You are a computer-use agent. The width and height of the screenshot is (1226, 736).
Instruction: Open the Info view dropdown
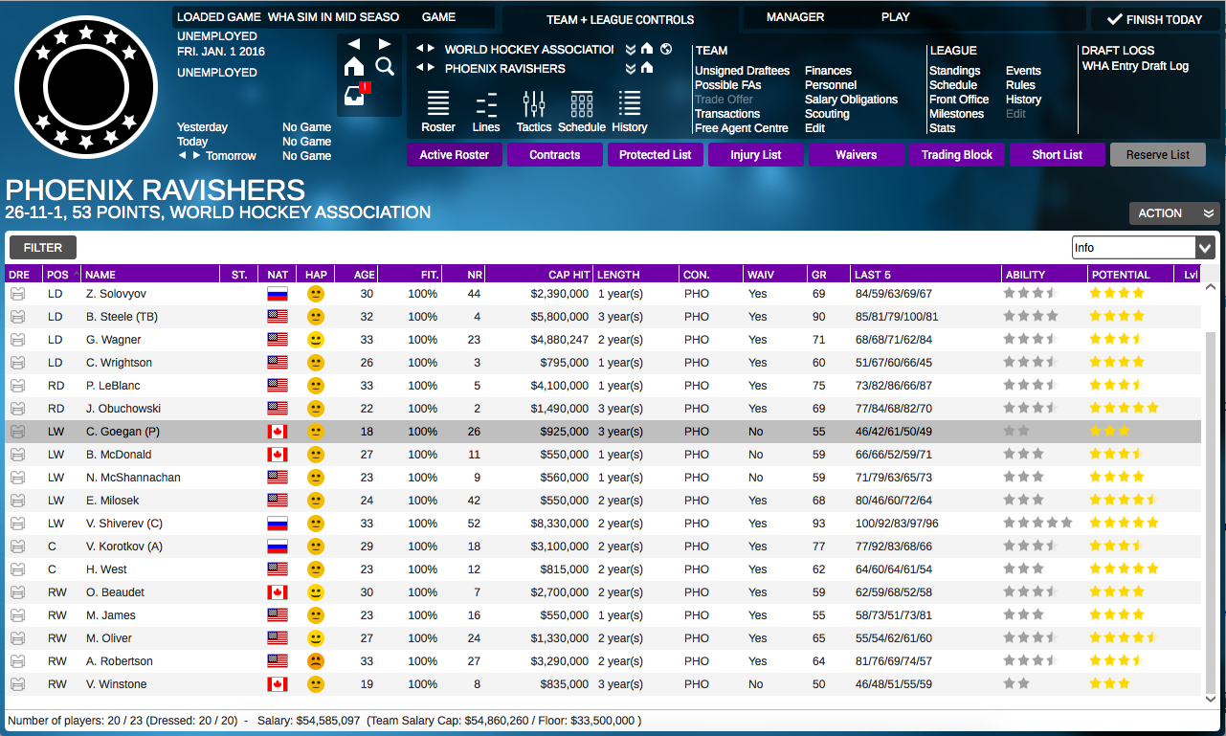1143,247
